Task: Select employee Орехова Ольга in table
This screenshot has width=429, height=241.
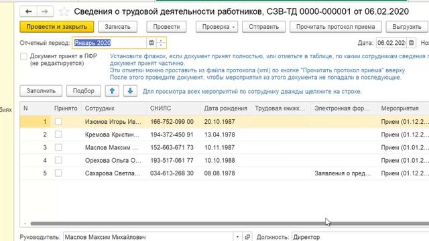Action: pyautogui.click(x=113, y=160)
